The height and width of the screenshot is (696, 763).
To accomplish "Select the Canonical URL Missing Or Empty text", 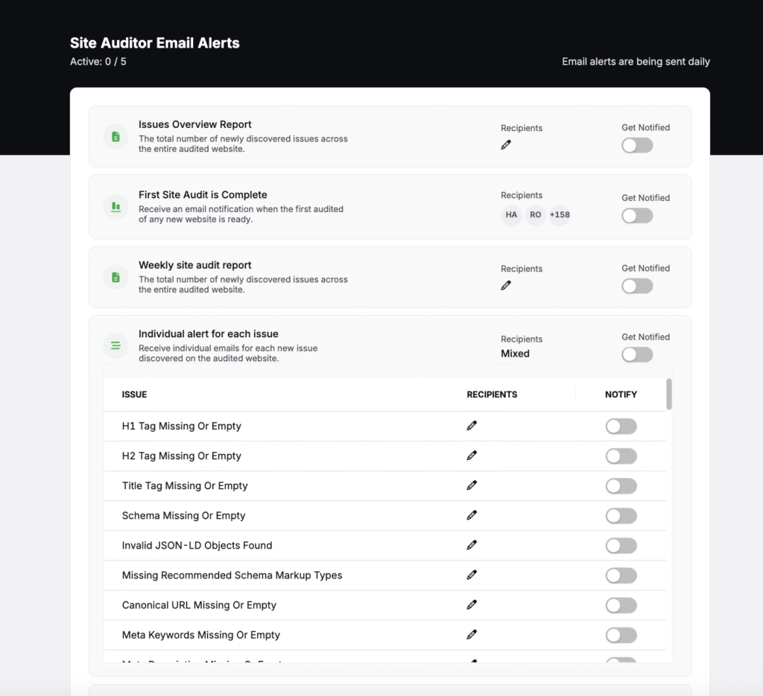I will 199,605.
